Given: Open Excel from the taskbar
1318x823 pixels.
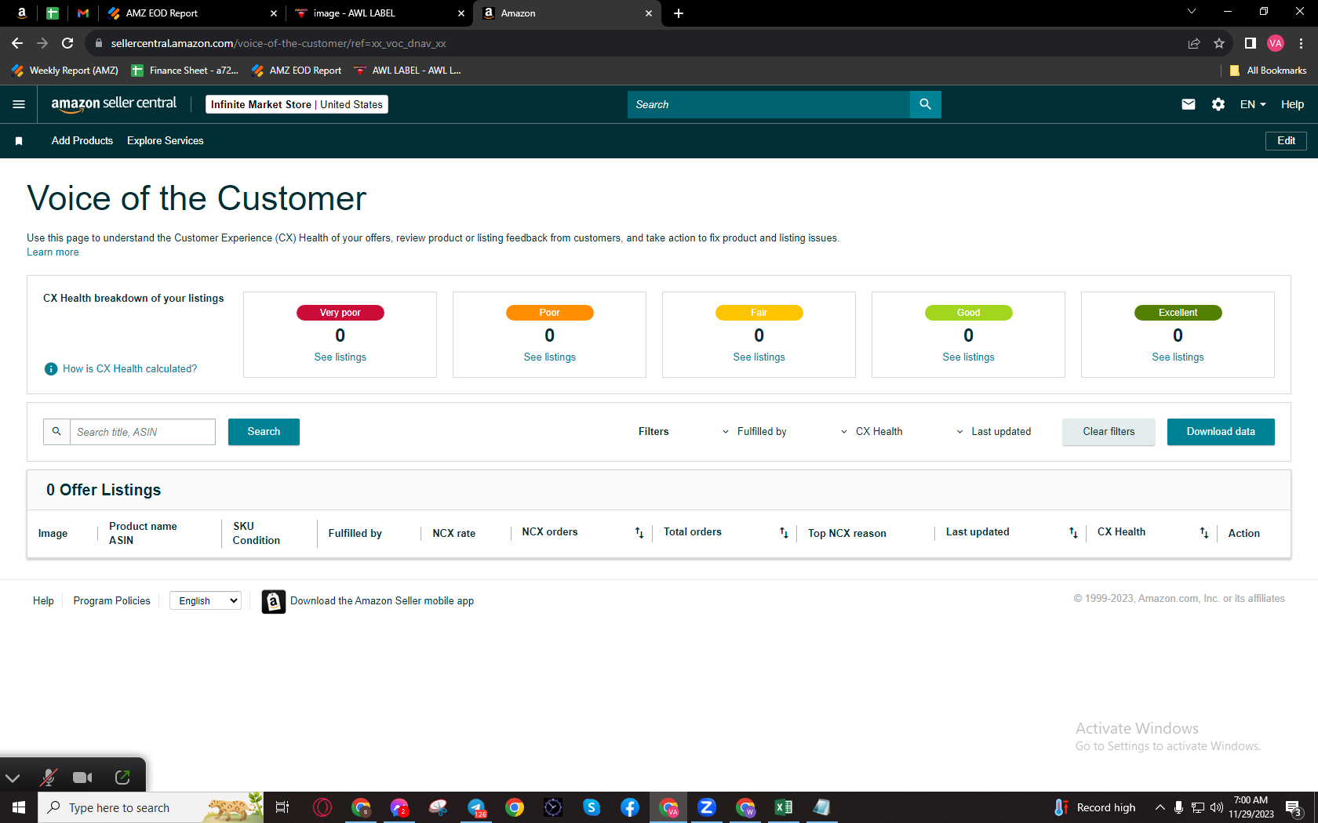Looking at the screenshot, I should [783, 807].
